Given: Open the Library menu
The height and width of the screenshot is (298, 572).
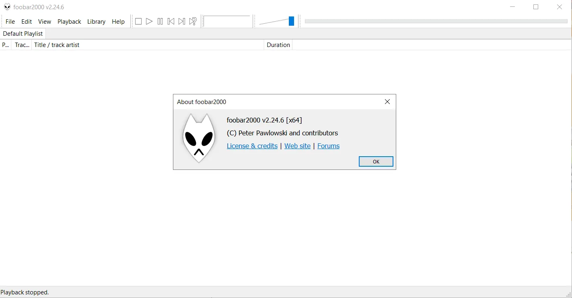Looking at the screenshot, I should tap(97, 22).
